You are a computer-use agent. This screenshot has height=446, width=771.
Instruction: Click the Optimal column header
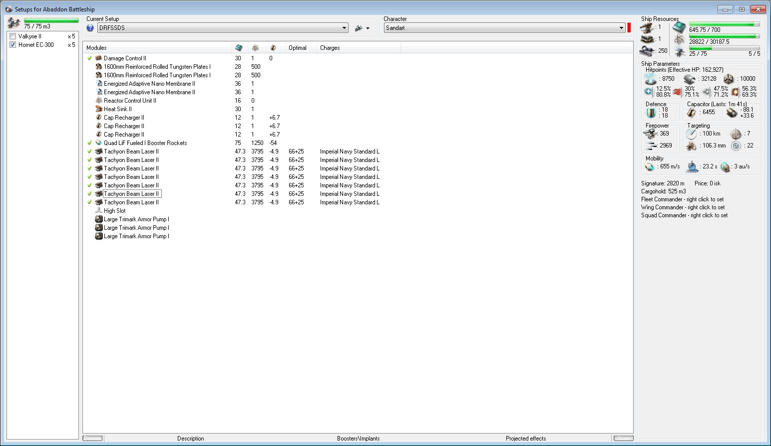(300, 48)
